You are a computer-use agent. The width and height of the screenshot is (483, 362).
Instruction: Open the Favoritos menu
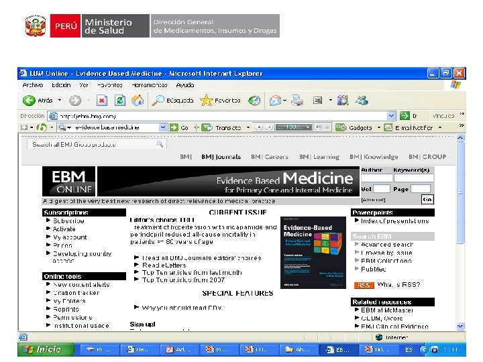click(x=110, y=85)
